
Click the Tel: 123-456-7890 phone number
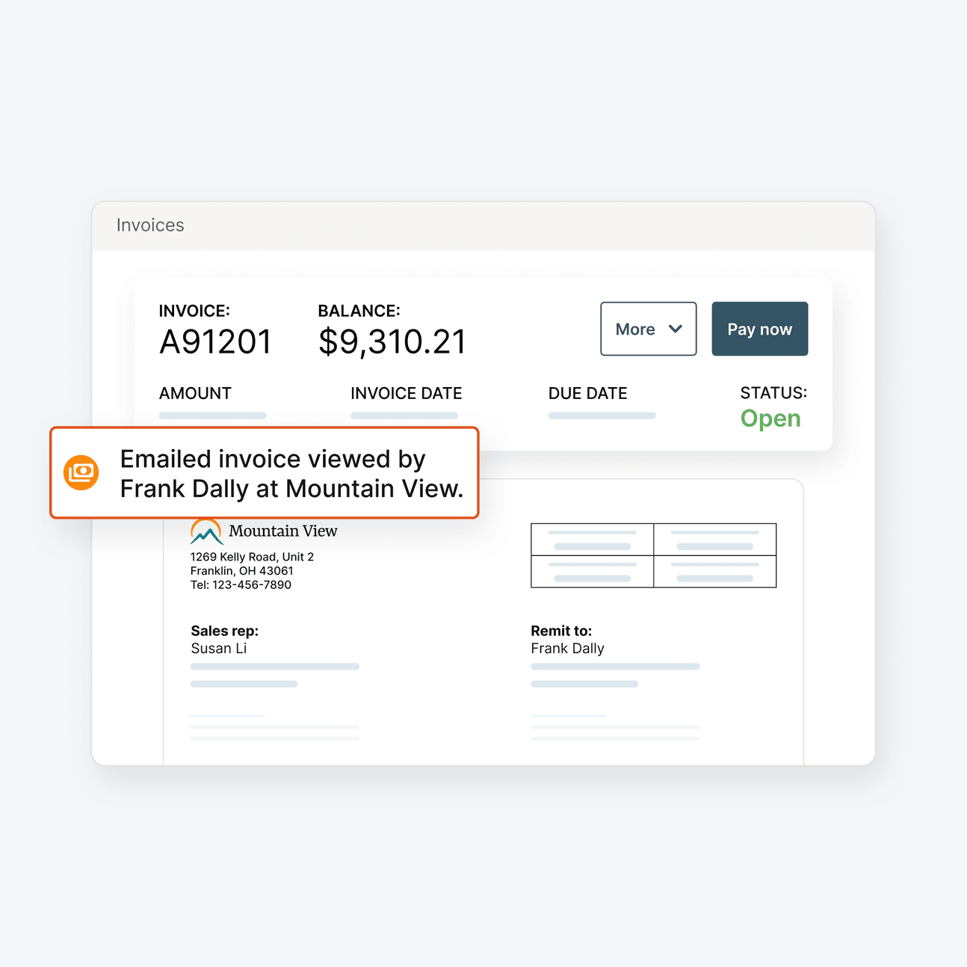(241, 584)
